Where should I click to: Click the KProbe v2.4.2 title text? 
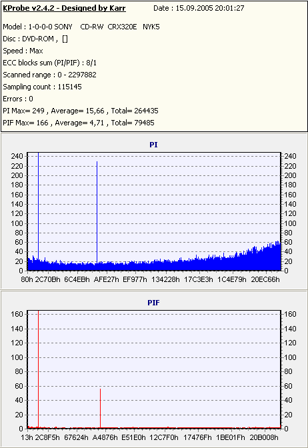64,8
